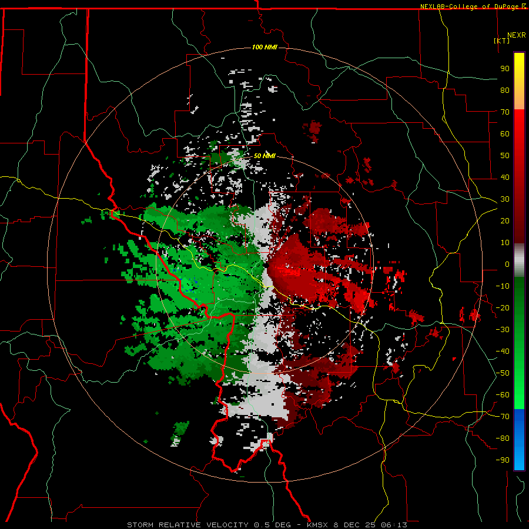The height and width of the screenshot is (529, 529).
Task: Click the 30 value on velocity scale
Action: [505, 199]
